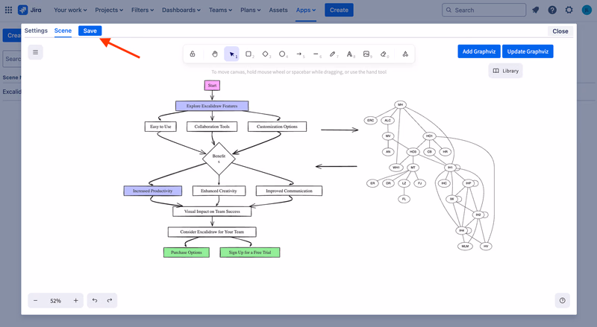Expand the Projects menu
This screenshot has width=597, height=327.
(109, 10)
